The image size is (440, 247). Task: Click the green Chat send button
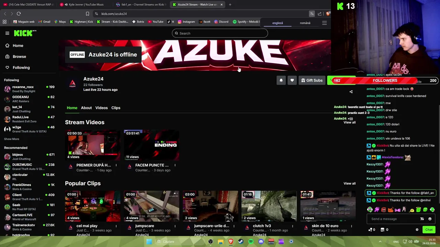point(429,230)
